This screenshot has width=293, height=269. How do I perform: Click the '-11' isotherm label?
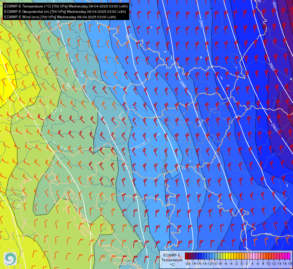click(x=123, y=67)
